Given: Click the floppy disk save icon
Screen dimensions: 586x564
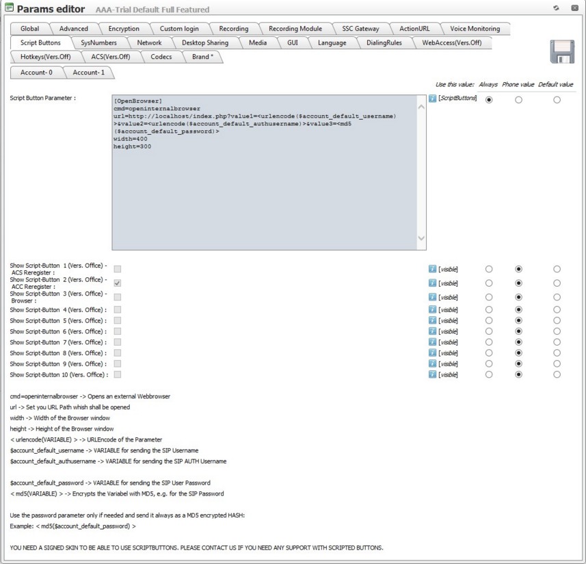Looking at the screenshot, I should click(x=562, y=52).
